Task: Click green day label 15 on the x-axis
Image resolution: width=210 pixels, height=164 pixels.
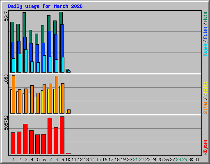Action: point(98,159)
